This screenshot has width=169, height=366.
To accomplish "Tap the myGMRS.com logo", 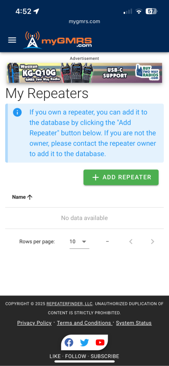I will point(57,40).
